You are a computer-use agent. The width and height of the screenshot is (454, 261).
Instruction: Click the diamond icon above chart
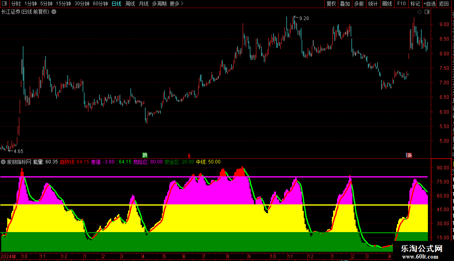tap(419, 12)
